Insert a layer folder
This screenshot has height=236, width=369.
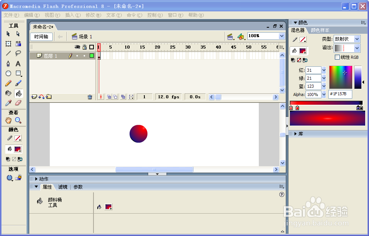click(x=49, y=97)
